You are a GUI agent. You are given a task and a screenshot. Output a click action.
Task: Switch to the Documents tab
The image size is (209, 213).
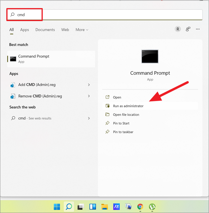coord(45,30)
